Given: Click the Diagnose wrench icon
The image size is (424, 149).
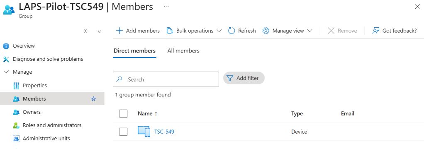Looking at the screenshot, I should (6, 59).
